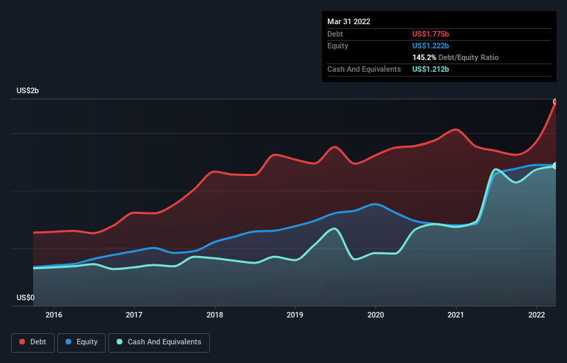Click the teal Cash And Equivalents legend dot
Image resolution: width=567 pixels, height=363 pixels.
119,342
